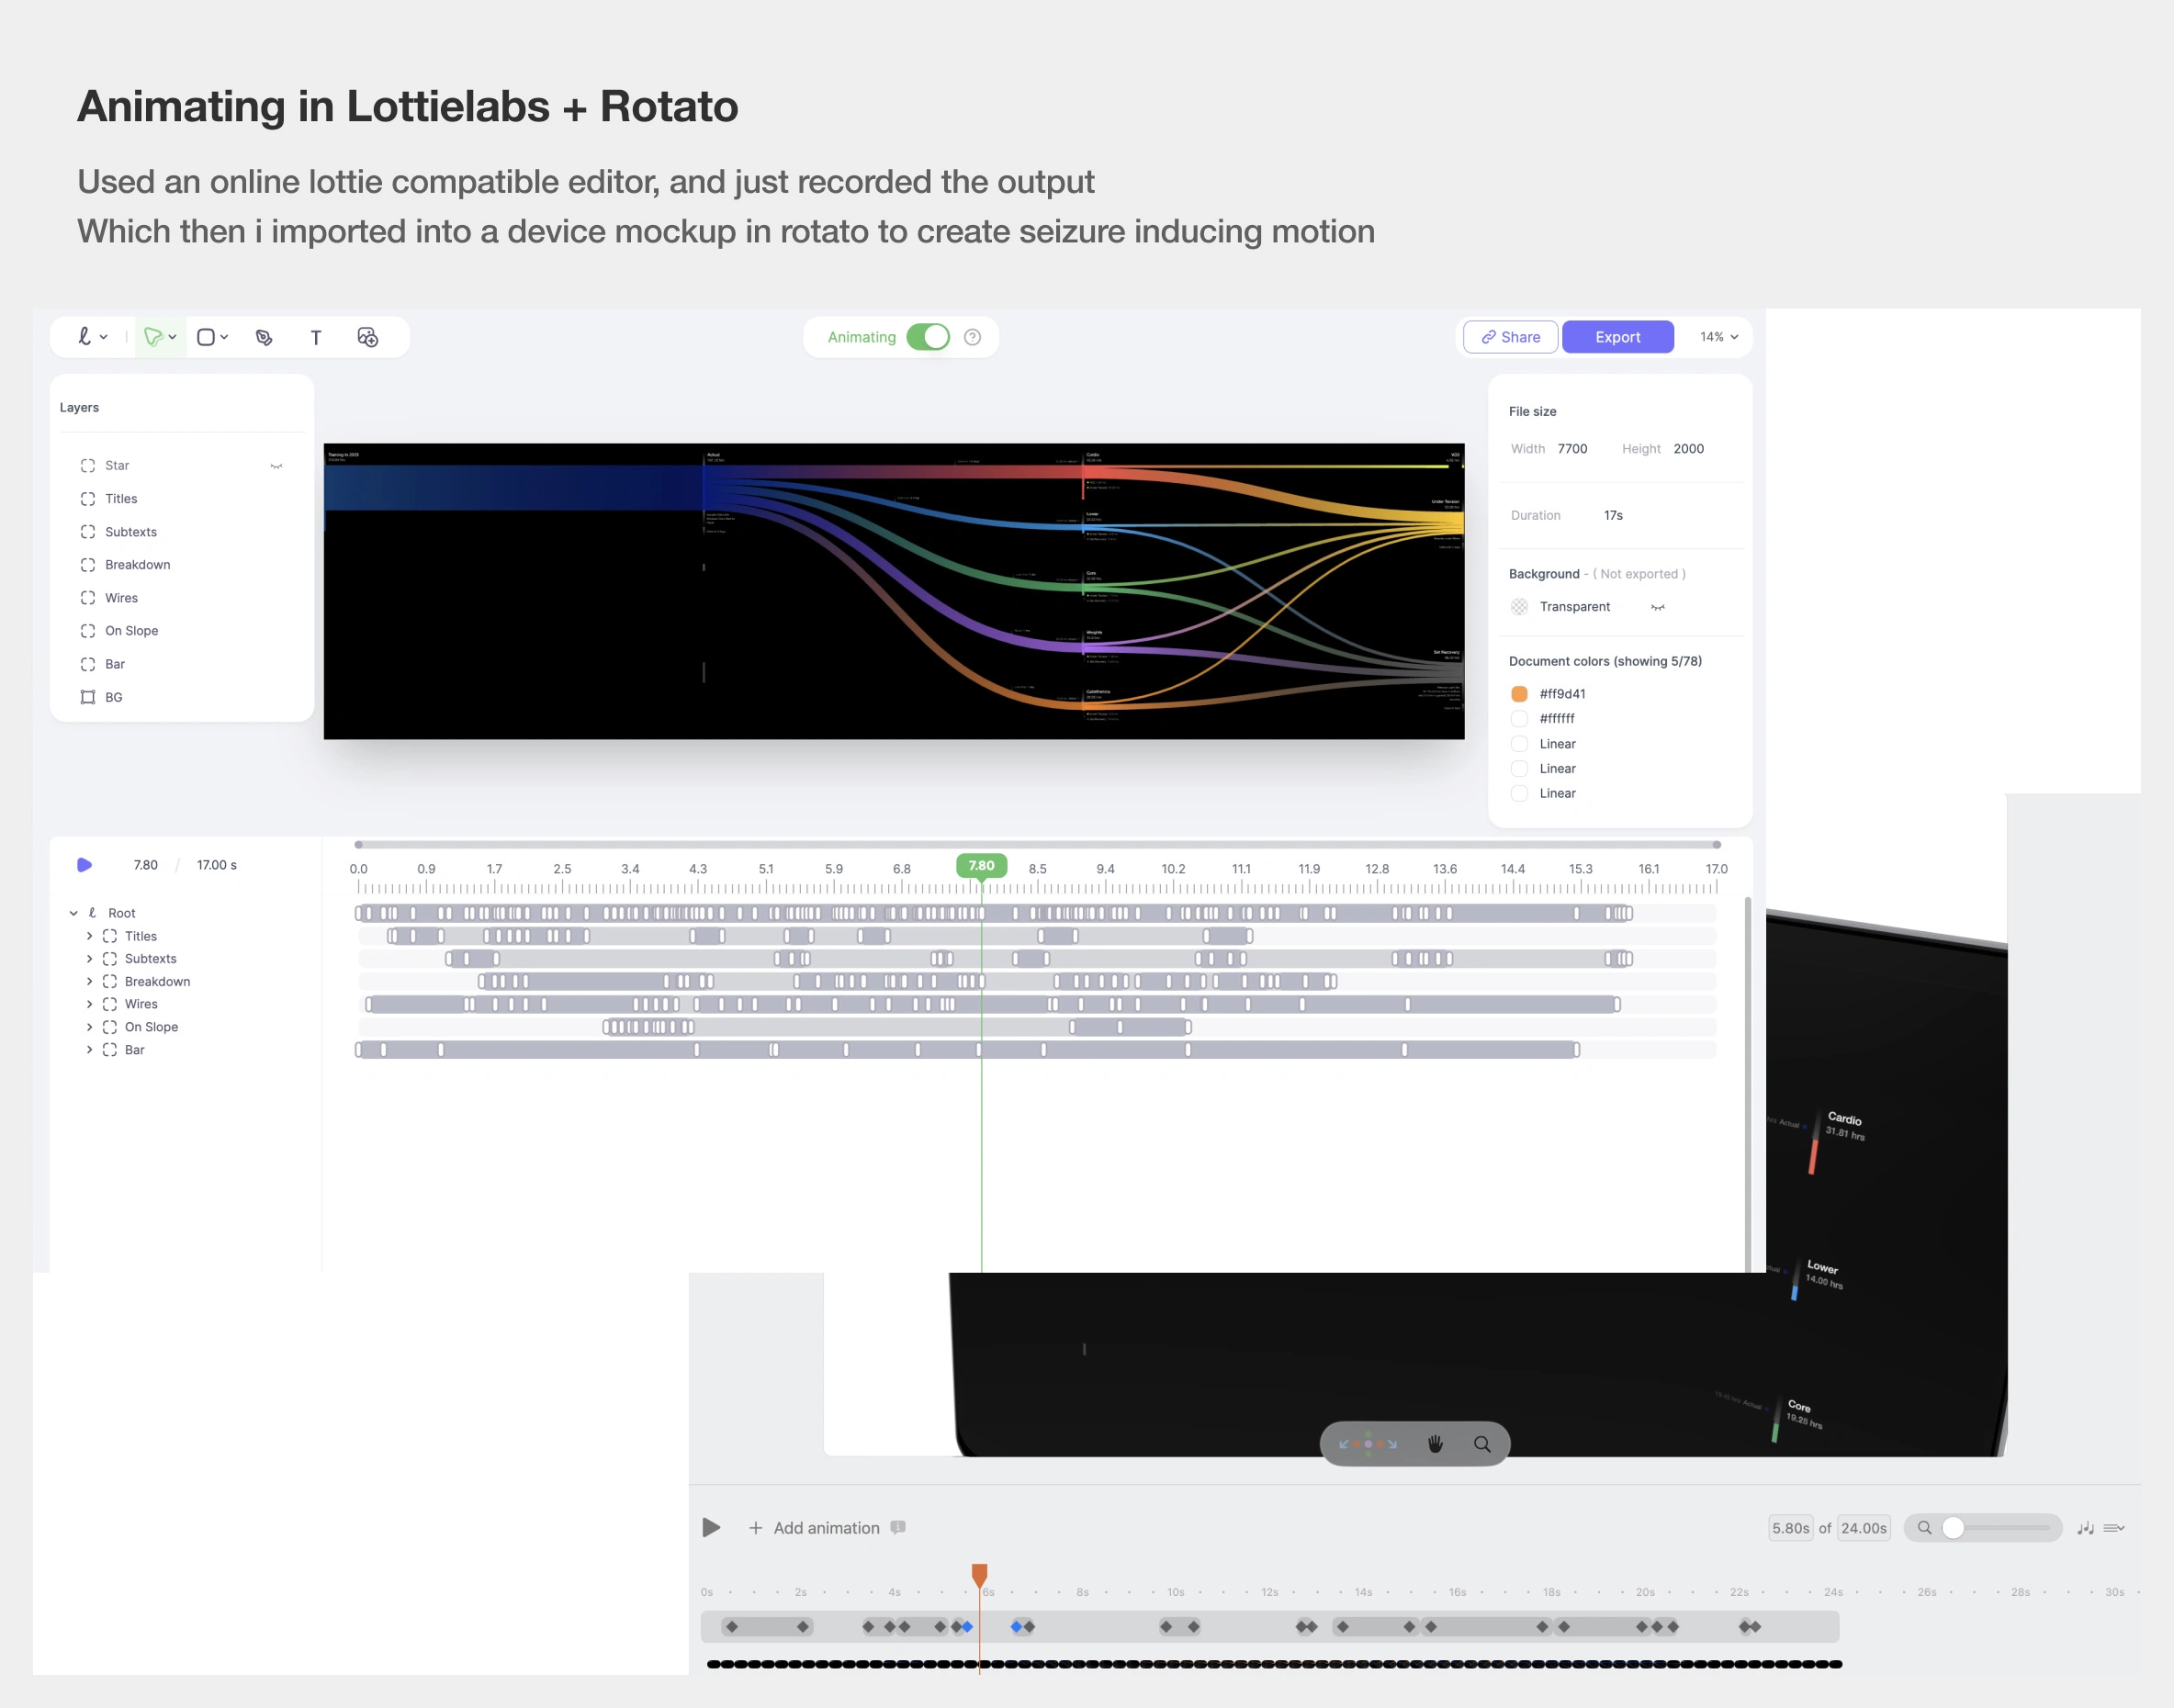Click the music notes audio icon
2174x1708 pixels.
2086,1528
